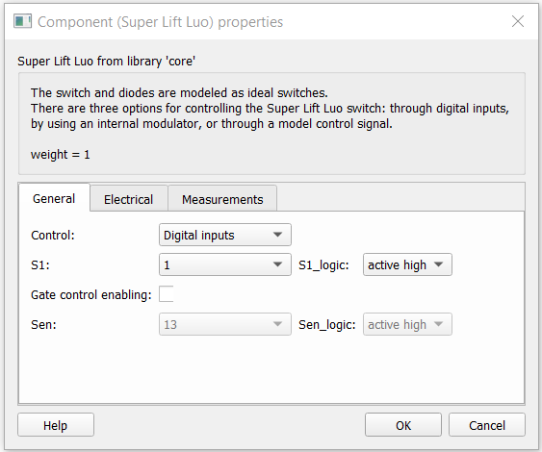Screen dimensions: 542x452
Task: Click the S1 dropdown arrow icon
Action: (277, 264)
